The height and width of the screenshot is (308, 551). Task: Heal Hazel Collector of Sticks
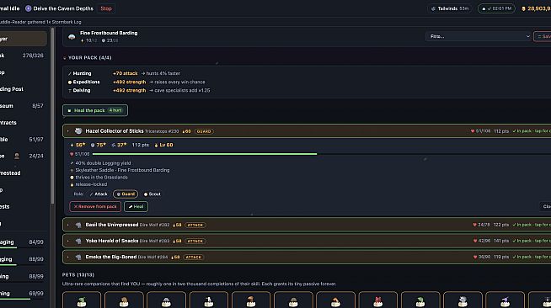(x=136, y=207)
